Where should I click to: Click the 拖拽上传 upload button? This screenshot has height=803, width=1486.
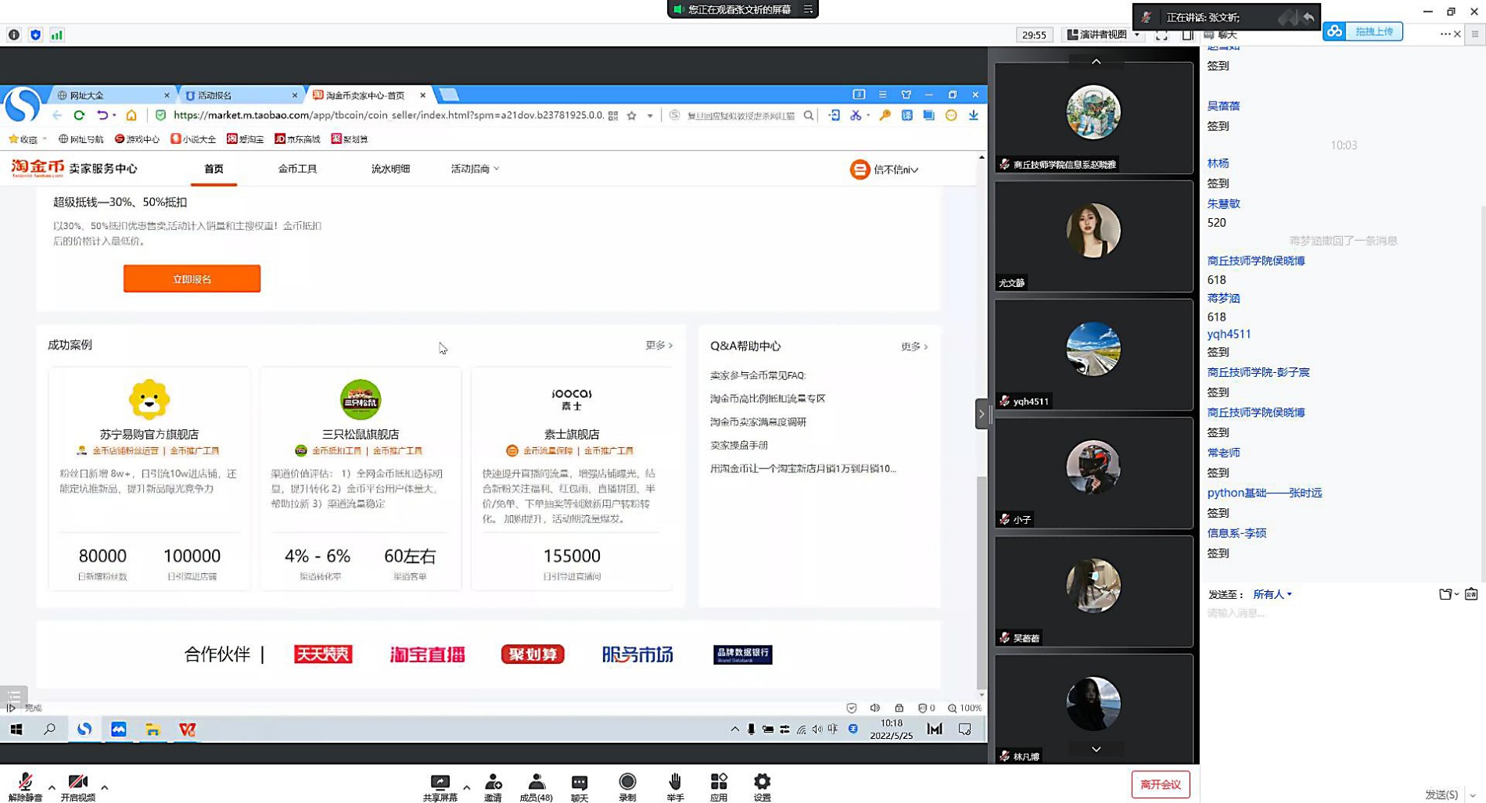[x=1363, y=31]
